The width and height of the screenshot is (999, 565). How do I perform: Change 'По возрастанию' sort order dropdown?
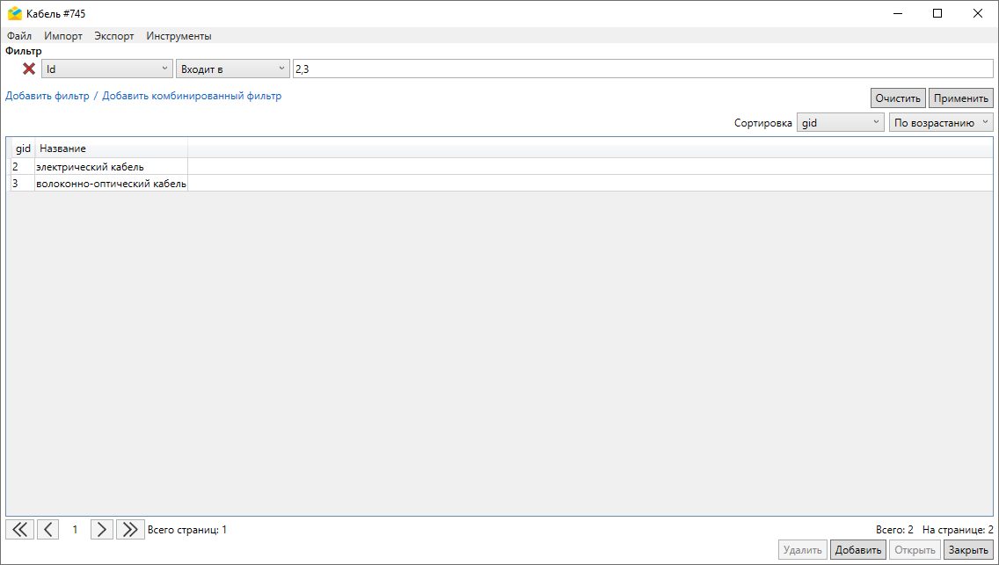pos(940,123)
